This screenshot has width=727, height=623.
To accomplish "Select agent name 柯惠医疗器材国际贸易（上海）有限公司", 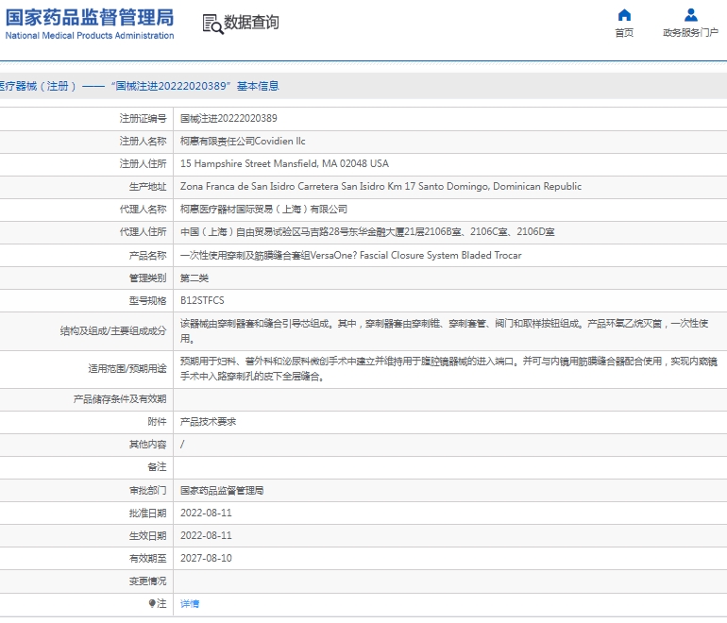I will pos(263,209).
